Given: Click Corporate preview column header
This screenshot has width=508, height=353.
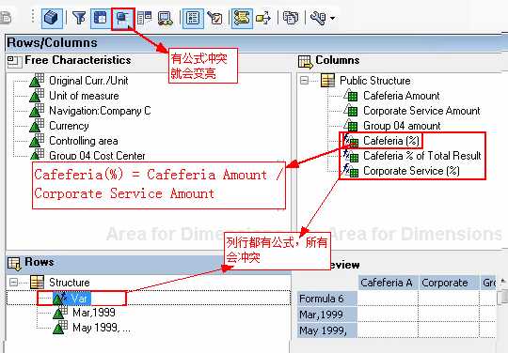Looking at the screenshot, I should coord(449,283).
